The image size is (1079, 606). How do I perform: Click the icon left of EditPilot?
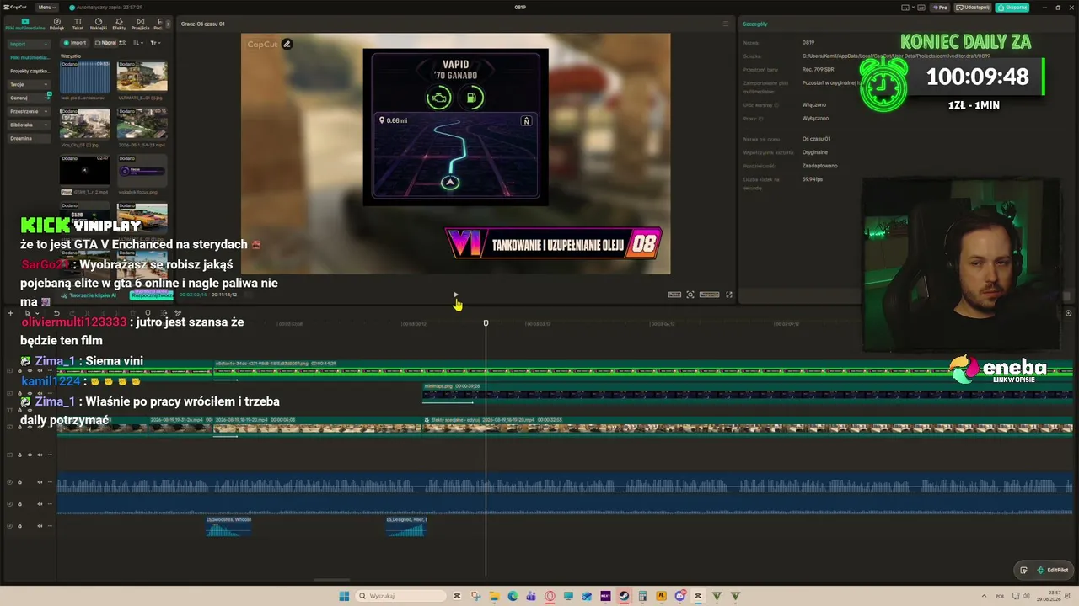pyautogui.click(x=1023, y=570)
